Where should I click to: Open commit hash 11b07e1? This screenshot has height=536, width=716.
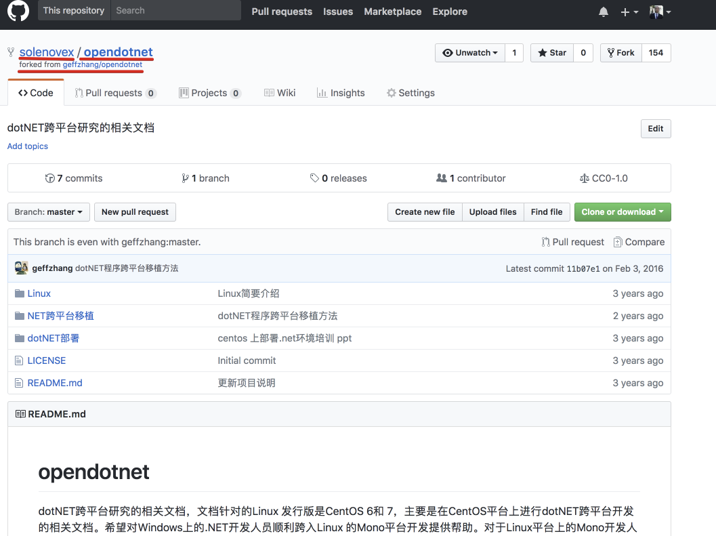point(583,269)
